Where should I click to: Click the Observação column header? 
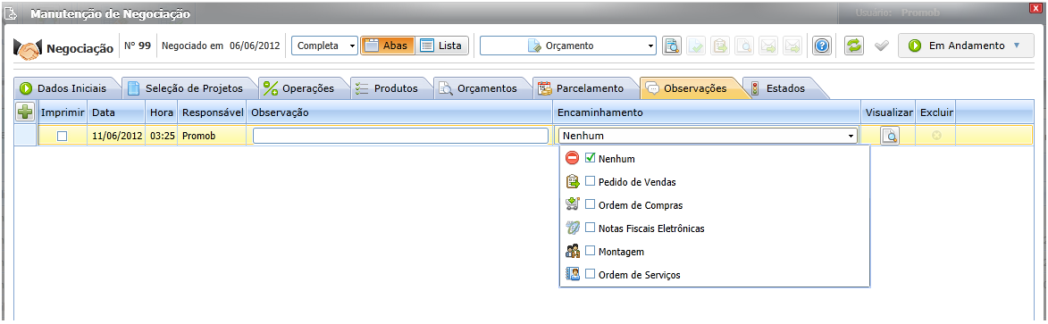coord(400,112)
